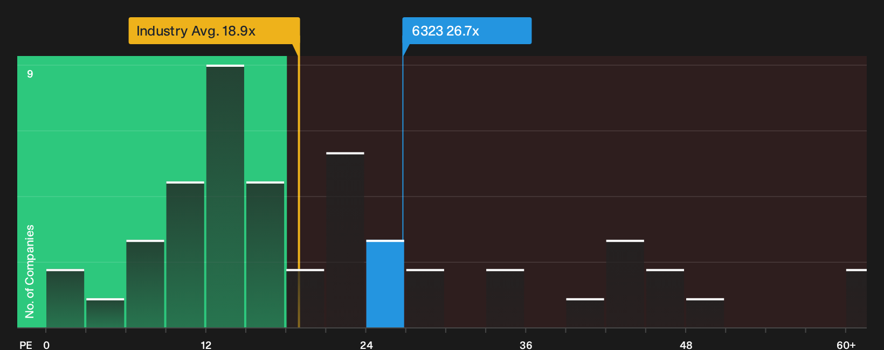The width and height of the screenshot is (884, 350).
Task: Select the short bar just left of PE 48
Action: click(x=665, y=298)
